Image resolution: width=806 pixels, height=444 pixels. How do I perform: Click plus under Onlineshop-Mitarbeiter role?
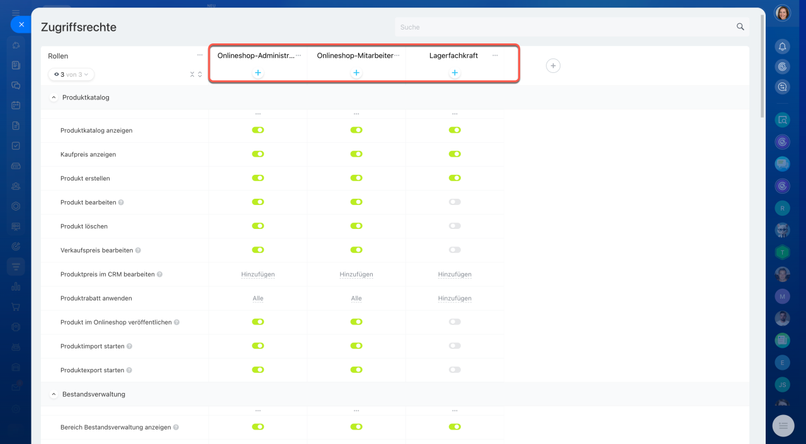click(x=356, y=73)
